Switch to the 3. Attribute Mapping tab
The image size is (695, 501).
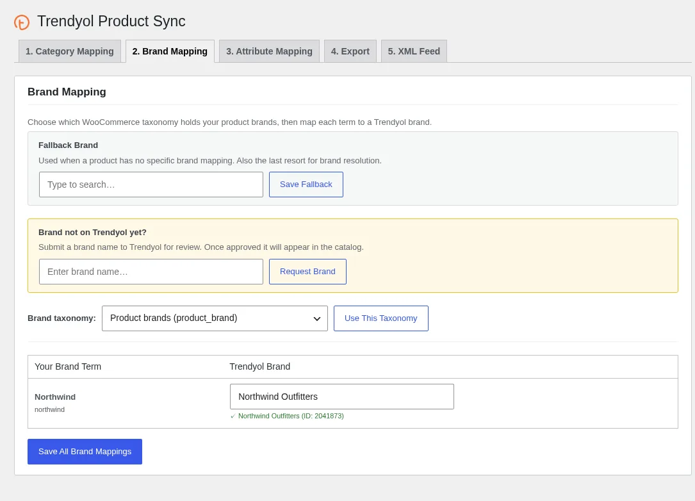[269, 51]
